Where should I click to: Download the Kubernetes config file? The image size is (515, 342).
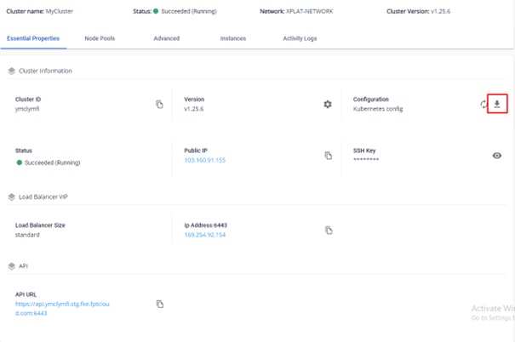tap(497, 105)
